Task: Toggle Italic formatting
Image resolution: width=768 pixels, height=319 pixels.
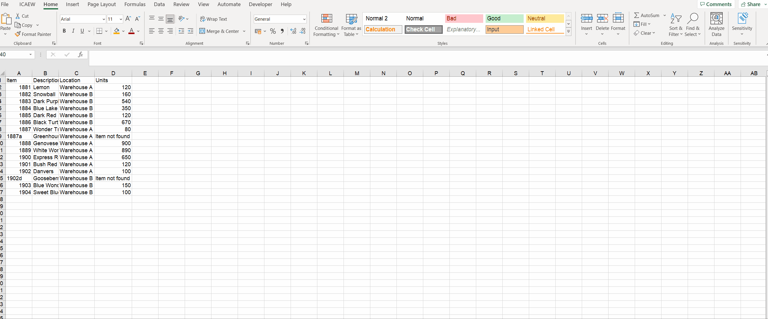Action: [x=73, y=31]
